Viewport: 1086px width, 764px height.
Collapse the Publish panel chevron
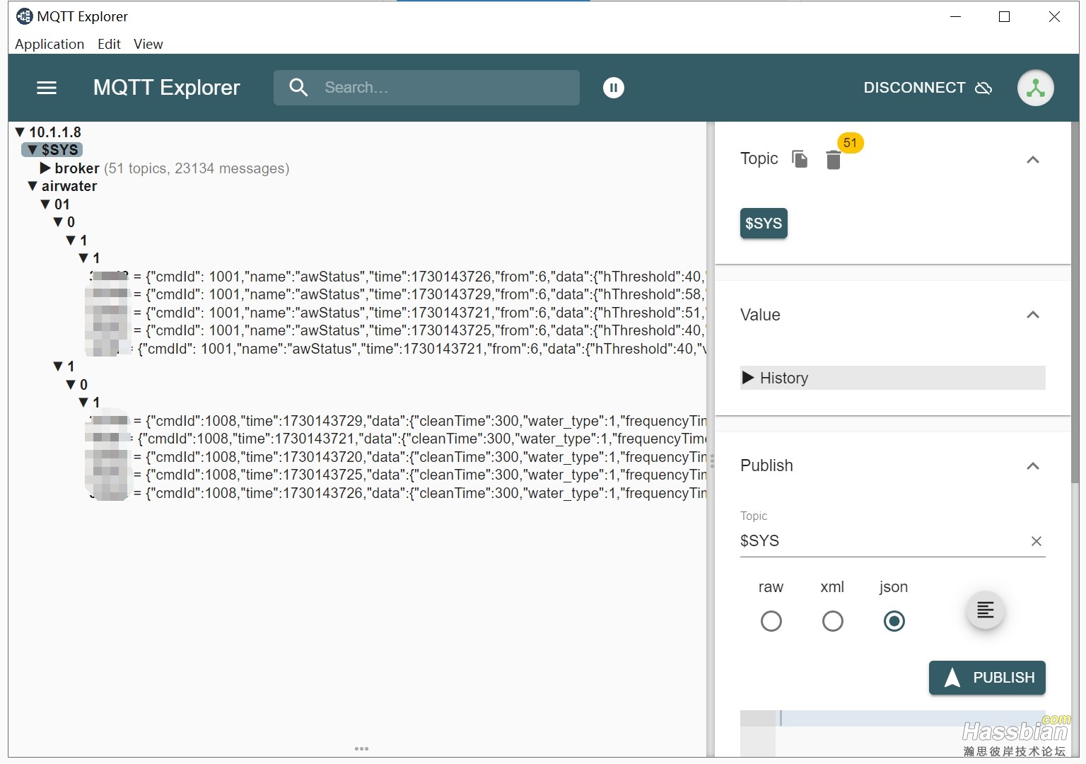(x=1033, y=466)
